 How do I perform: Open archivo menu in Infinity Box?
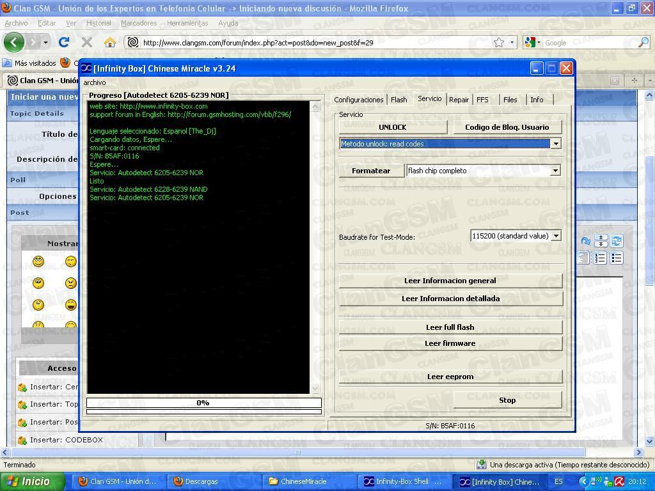point(95,82)
